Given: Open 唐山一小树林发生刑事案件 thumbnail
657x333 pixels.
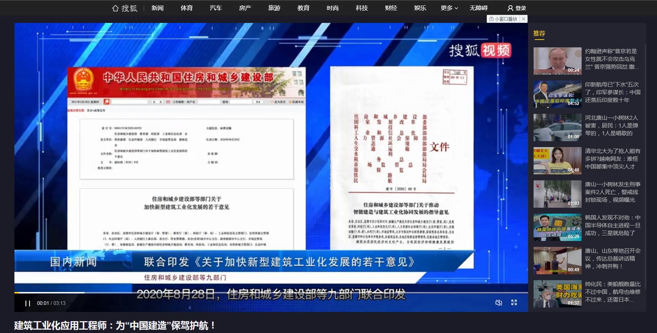Looking at the screenshot, I should 557,194.
